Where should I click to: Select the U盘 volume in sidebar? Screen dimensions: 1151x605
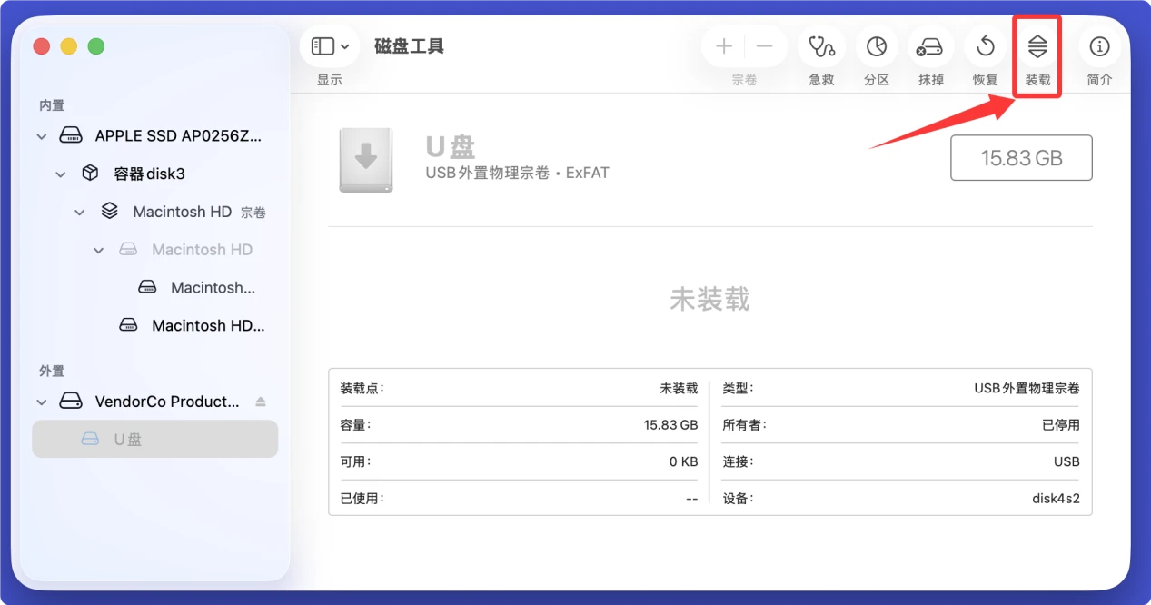coord(154,439)
